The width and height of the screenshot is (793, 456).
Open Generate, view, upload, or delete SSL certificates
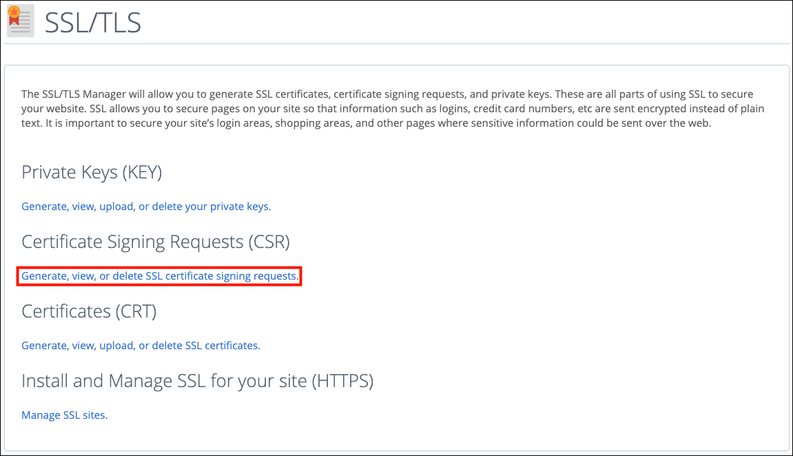pyautogui.click(x=141, y=346)
